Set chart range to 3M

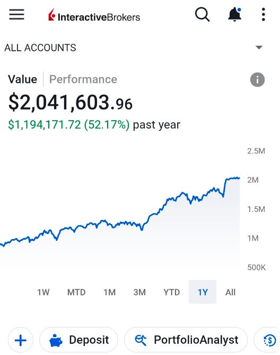pos(139,292)
